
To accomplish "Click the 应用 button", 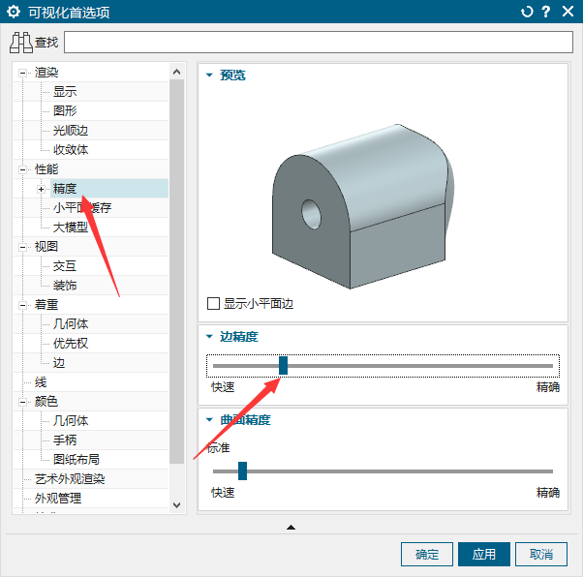I will point(484,555).
